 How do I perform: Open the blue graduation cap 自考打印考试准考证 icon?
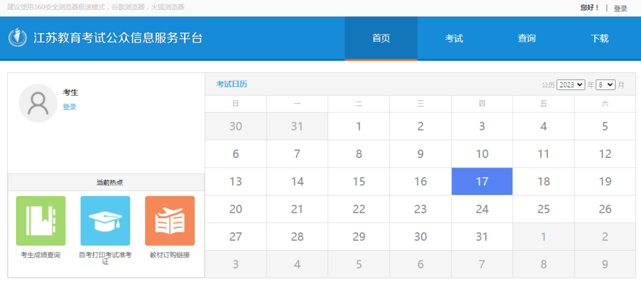point(105,220)
